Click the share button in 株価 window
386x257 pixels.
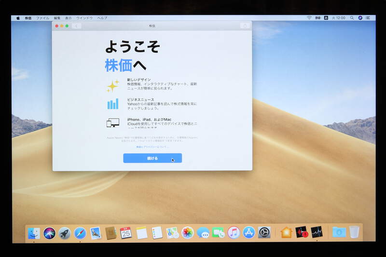tap(245, 26)
